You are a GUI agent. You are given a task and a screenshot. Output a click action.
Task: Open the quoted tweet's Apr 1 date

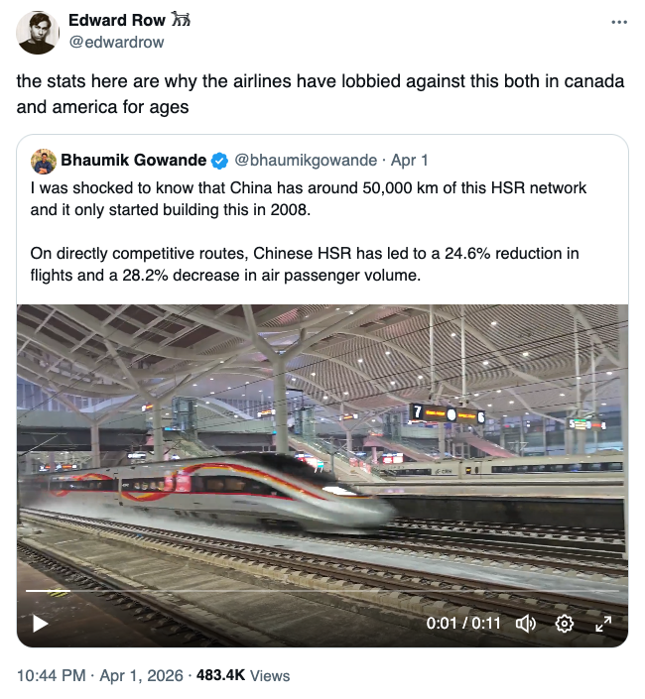(411, 161)
